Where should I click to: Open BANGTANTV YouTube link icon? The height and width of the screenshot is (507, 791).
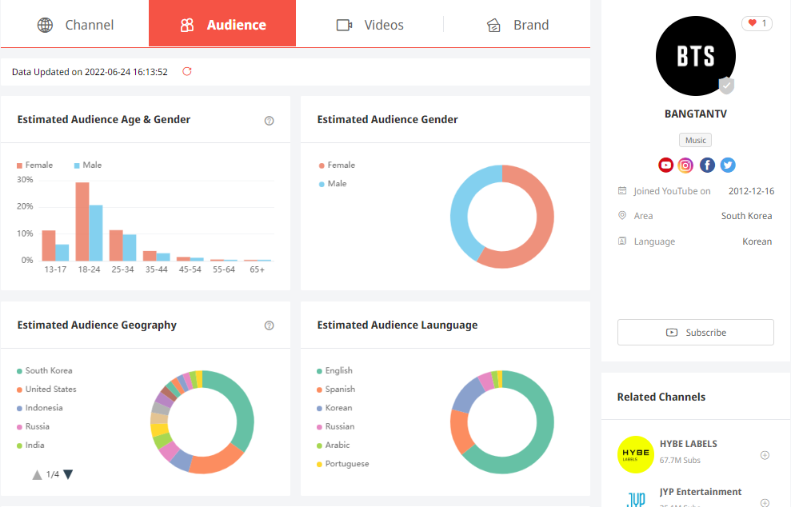[666, 165]
